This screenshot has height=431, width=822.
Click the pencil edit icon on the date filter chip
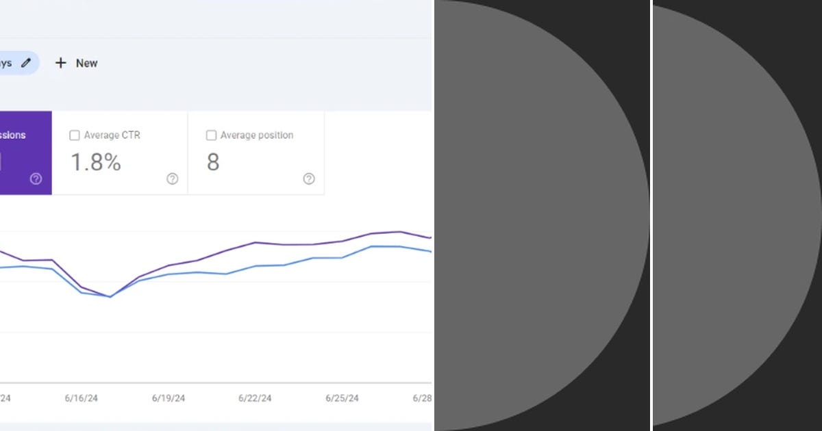26,62
